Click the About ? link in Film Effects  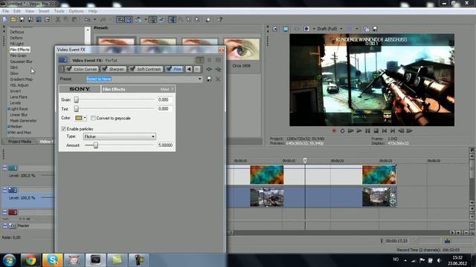point(167,89)
